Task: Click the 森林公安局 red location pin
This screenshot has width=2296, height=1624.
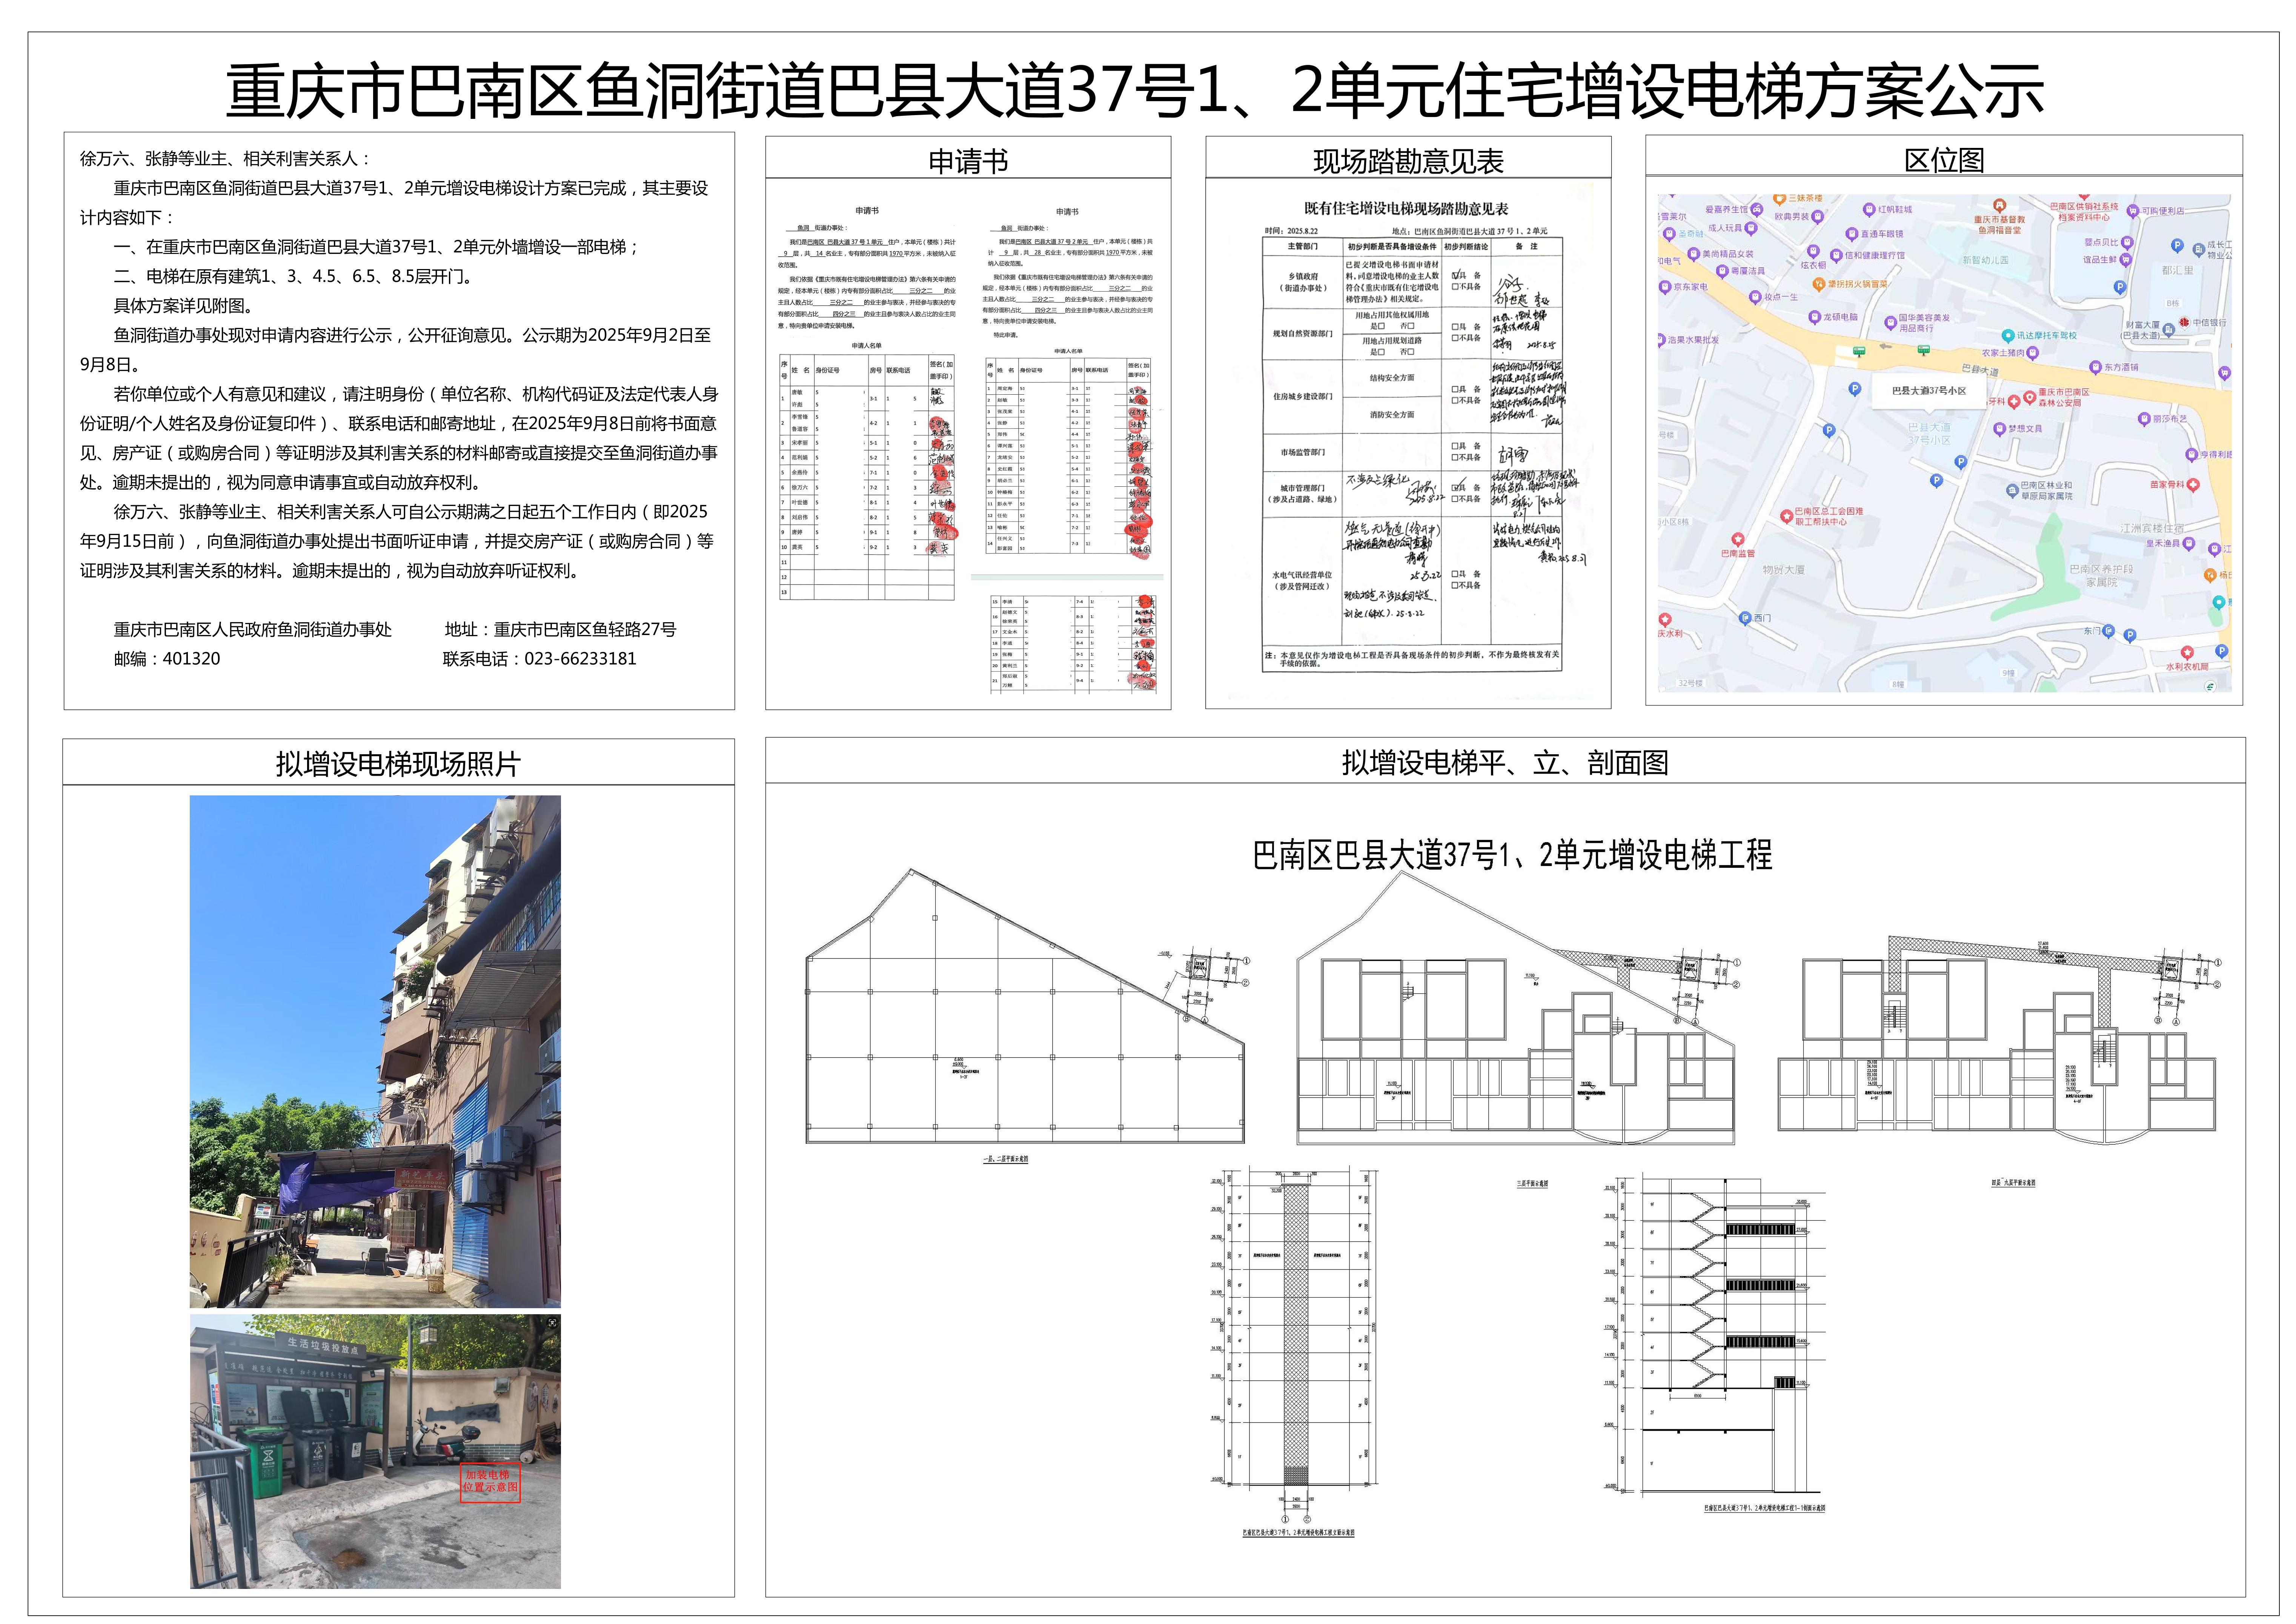Action: click(2030, 398)
